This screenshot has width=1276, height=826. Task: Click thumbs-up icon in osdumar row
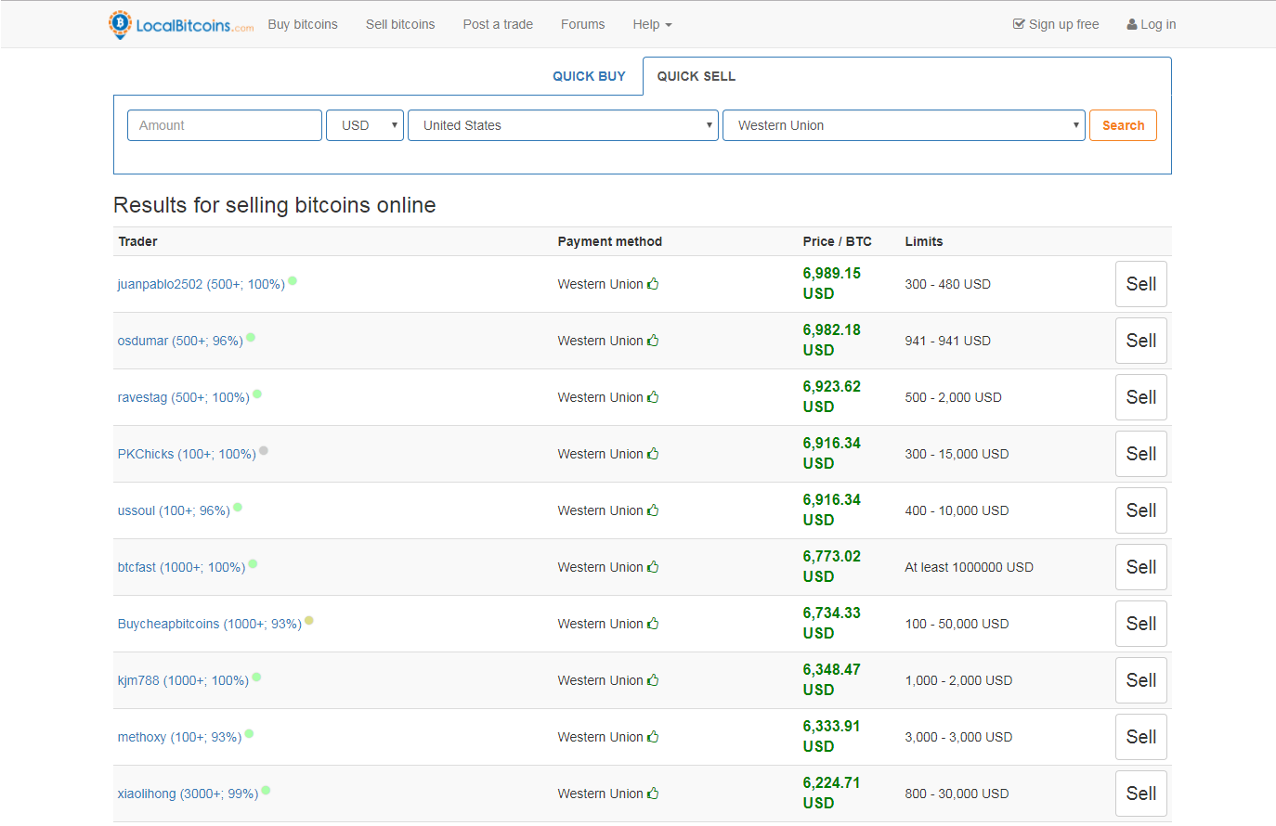(x=653, y=341)
